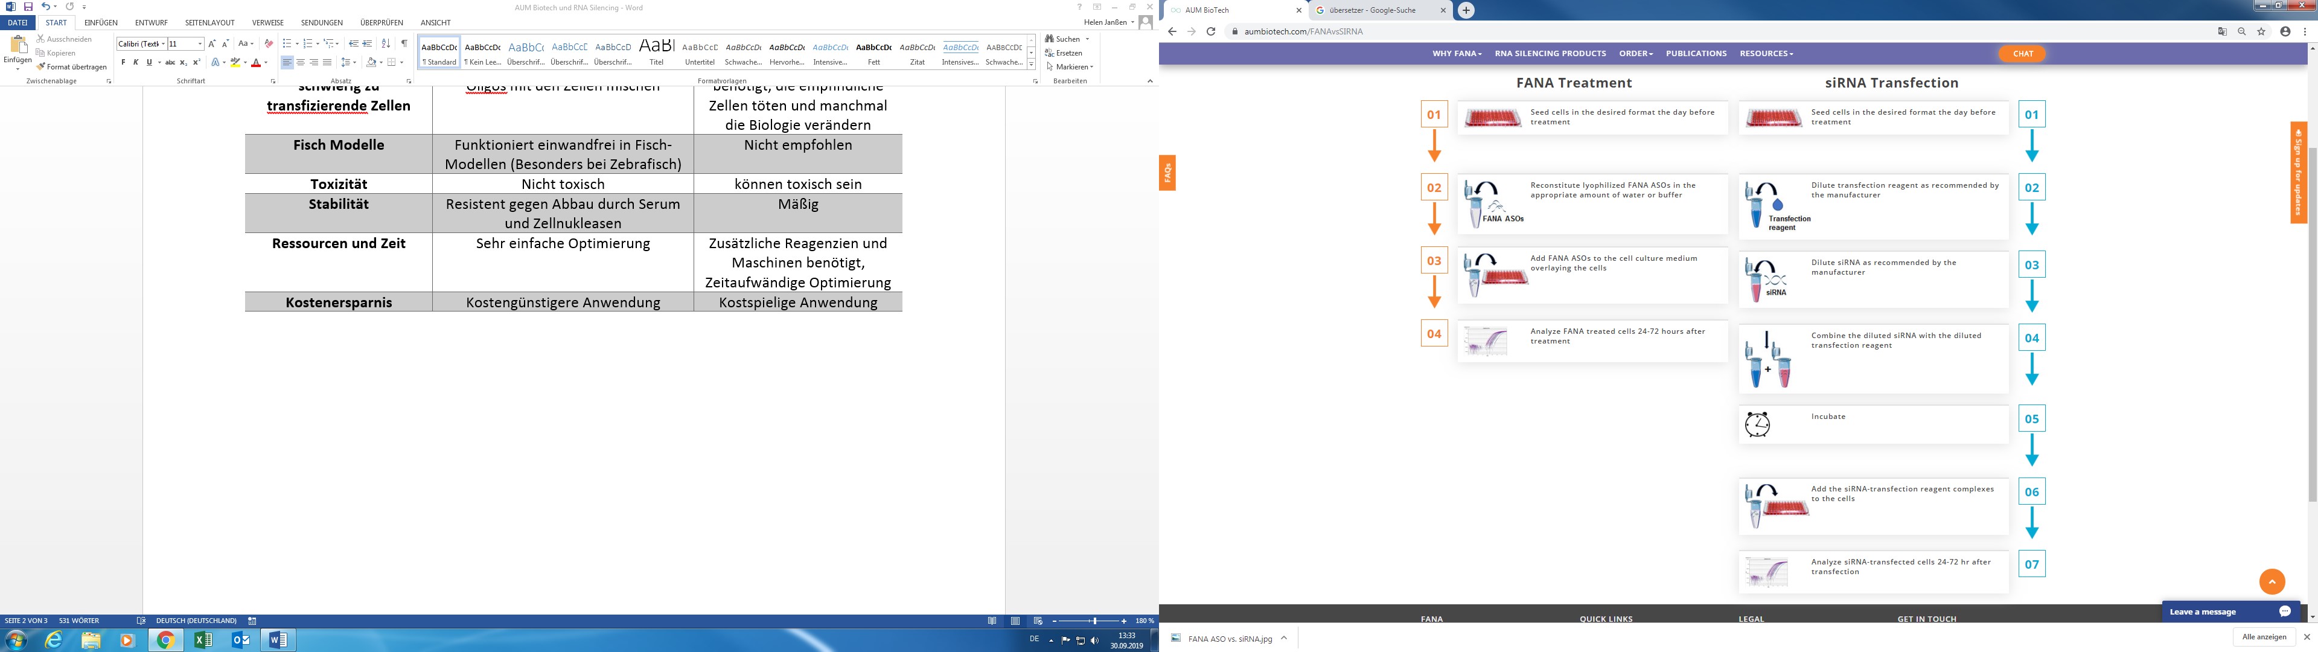Open Excel from the taskbar
2318x652 pixels.
[x=203, y=641]
